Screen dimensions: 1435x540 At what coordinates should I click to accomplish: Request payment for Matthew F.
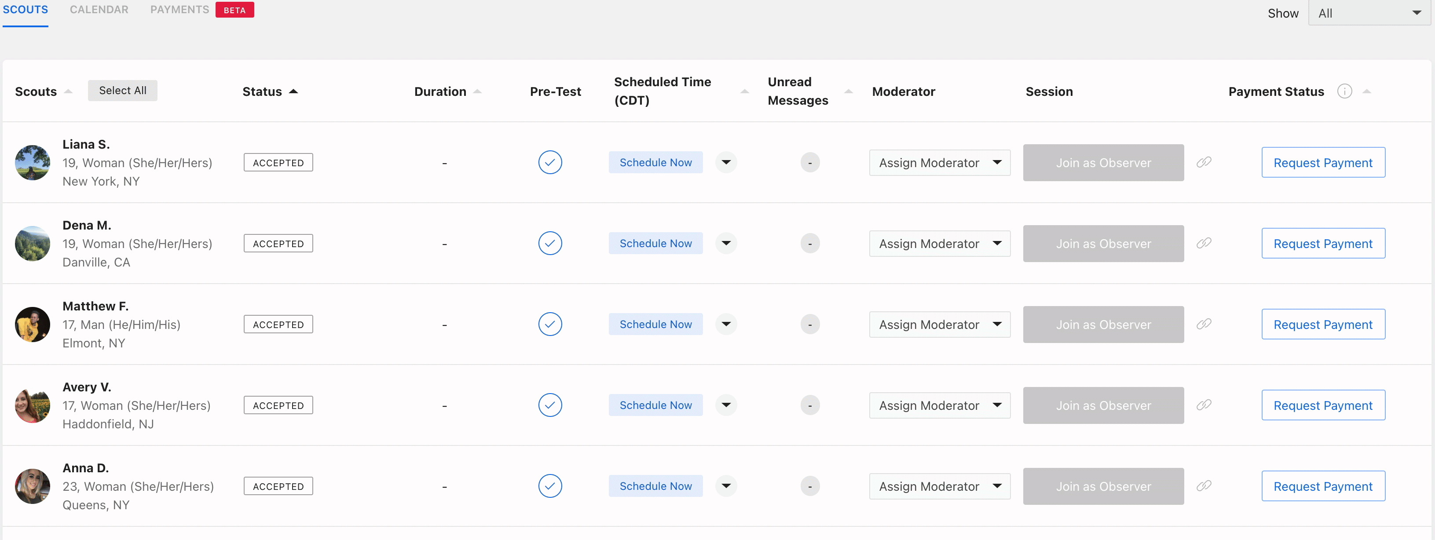(1323, 324)
